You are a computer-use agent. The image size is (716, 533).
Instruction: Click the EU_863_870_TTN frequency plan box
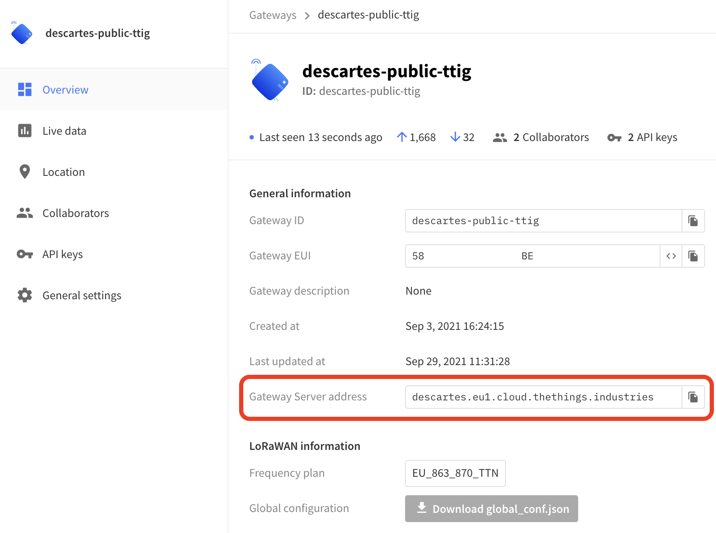pyautogui.click(x=455, y=473)
